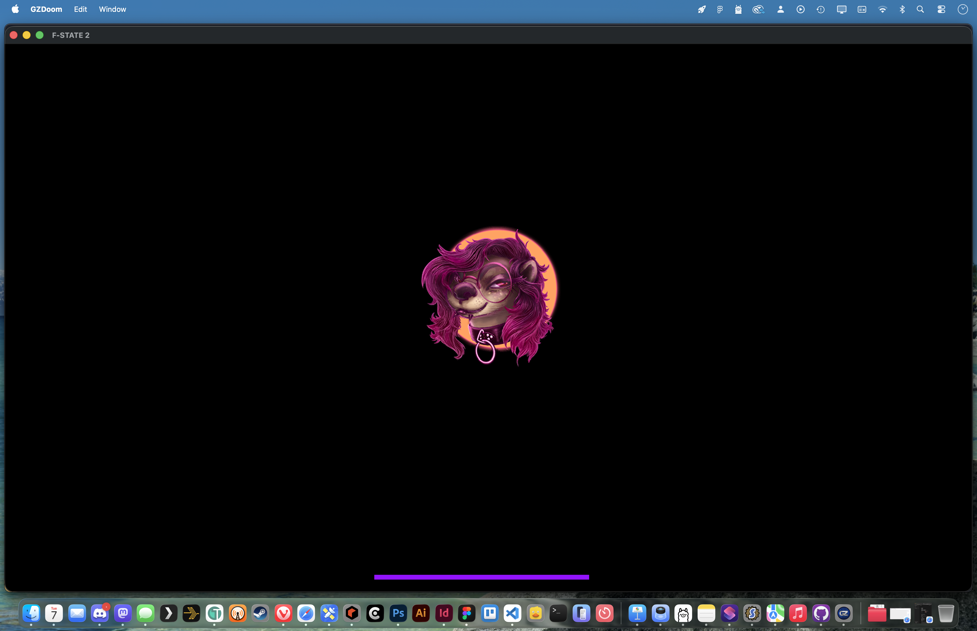The height and width of the screenshot is (631, 977).
Task: Click the Bluetooth menu bar icon
Action: pos(902,9)
